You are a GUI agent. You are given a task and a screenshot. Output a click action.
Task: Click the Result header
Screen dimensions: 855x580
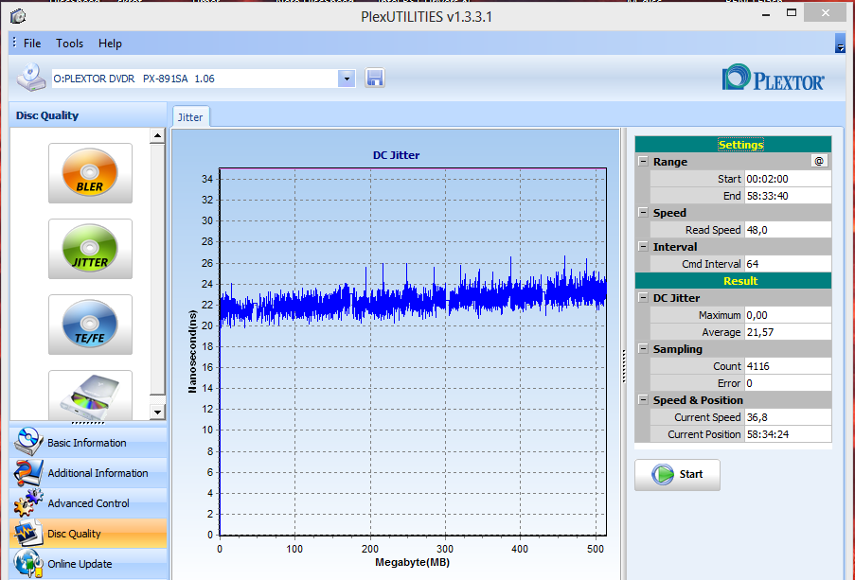click(734, 281)
